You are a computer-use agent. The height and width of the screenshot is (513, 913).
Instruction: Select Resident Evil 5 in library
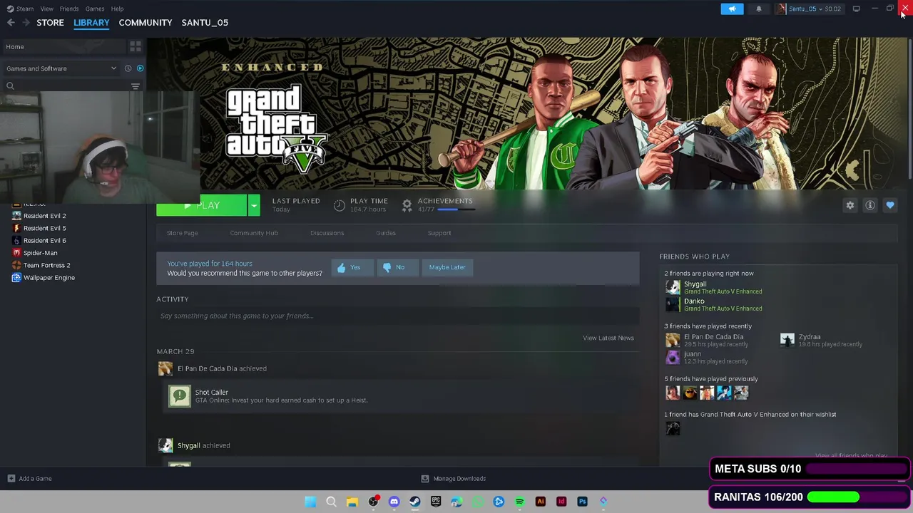tap(44, 228)
